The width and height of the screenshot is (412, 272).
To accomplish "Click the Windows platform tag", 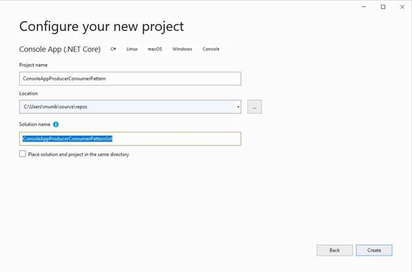I will [x=182, y=49].
